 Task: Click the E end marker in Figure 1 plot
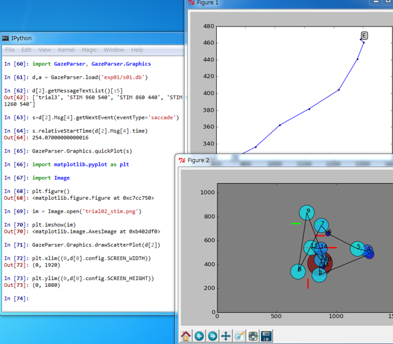[364, 36]
